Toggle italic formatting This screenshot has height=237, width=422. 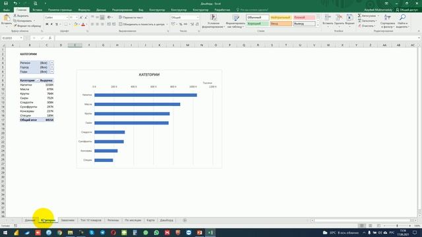tap(51, 24)
